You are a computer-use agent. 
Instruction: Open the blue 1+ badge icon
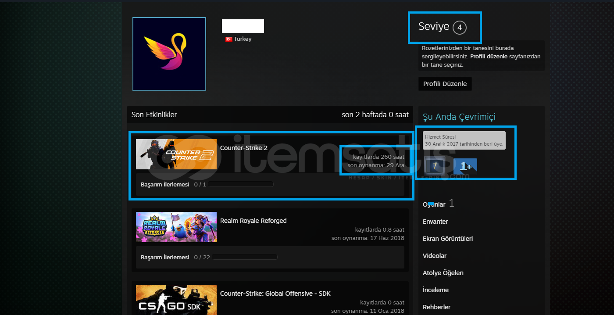tap(465, 166)
